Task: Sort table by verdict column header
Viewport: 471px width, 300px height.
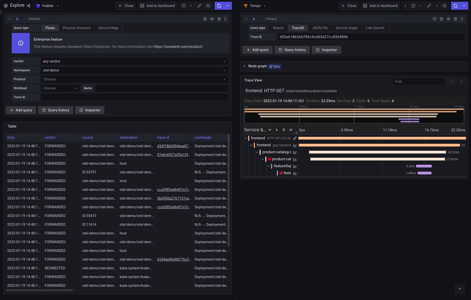Action: [x=50, y=137]
